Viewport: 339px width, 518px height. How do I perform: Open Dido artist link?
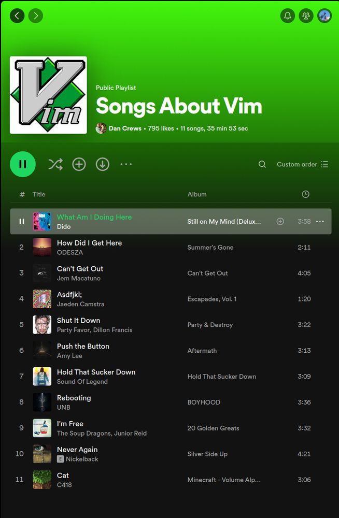pos(64,227)
